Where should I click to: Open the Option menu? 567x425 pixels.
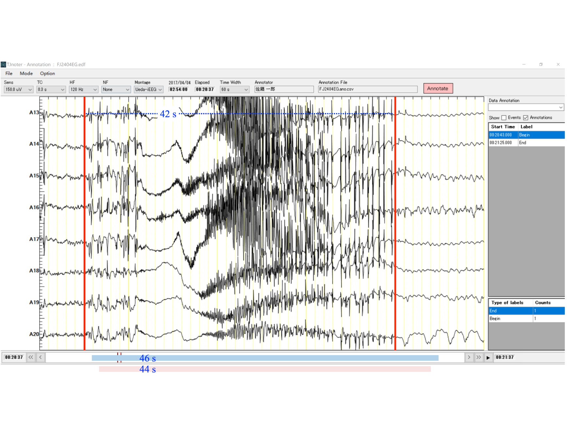47,73
